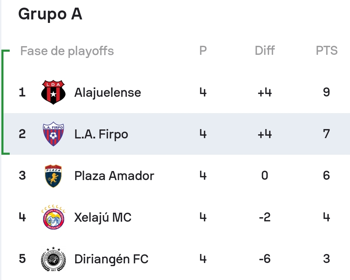Click the green playoff qualification bracket
This screenshot has height=280, width=350.
(5, 102)
